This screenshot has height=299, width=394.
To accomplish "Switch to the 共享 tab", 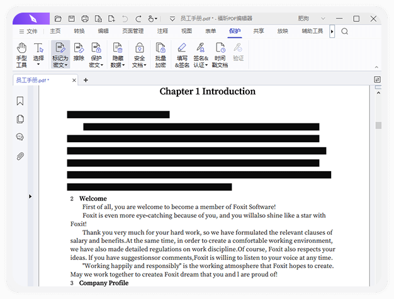I will (x=259, y=31).
